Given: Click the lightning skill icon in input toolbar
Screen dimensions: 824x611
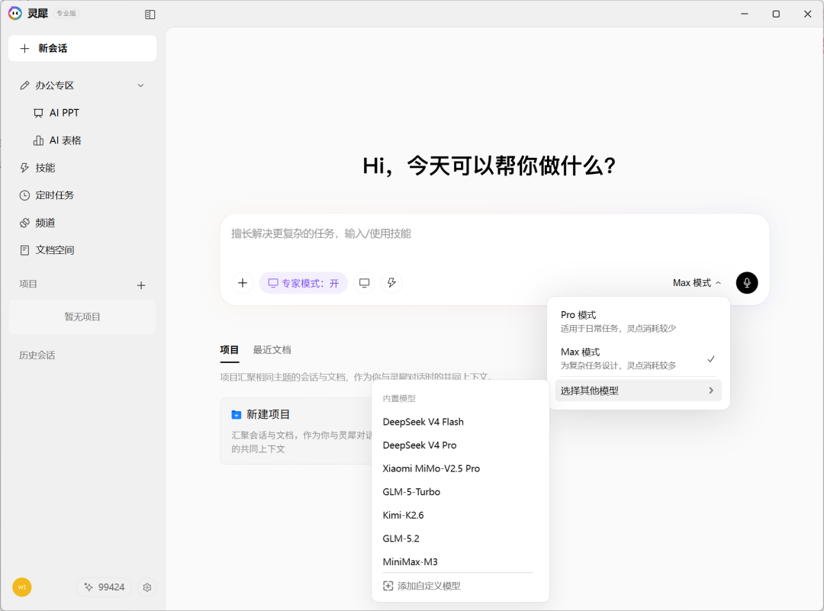Looking at the screenshot, I should tap(391, 283).
